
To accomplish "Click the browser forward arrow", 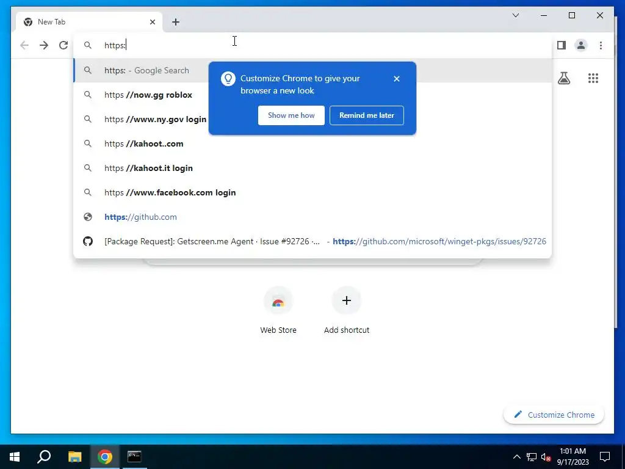I will pyautogui.click(x=44, y=45).
